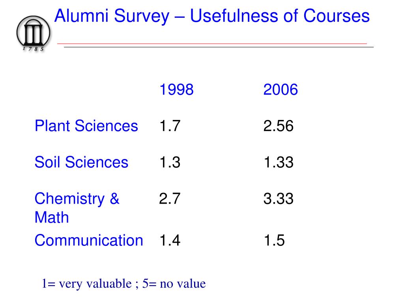Select the Soil Sciences row label
404x303 pixels.
pyautogui.click(x=81, y=162)
